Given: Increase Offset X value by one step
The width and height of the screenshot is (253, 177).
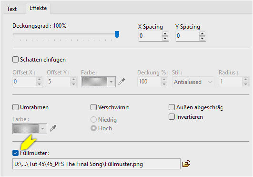Looking at the screenshot, I should coord(39,80).
